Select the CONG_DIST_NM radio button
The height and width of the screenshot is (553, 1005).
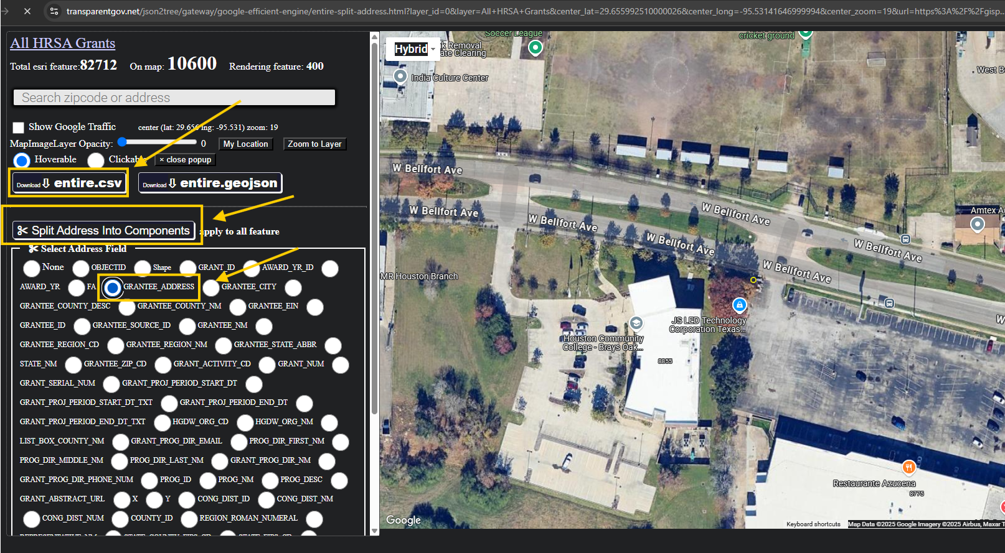(x=267, y=500)
